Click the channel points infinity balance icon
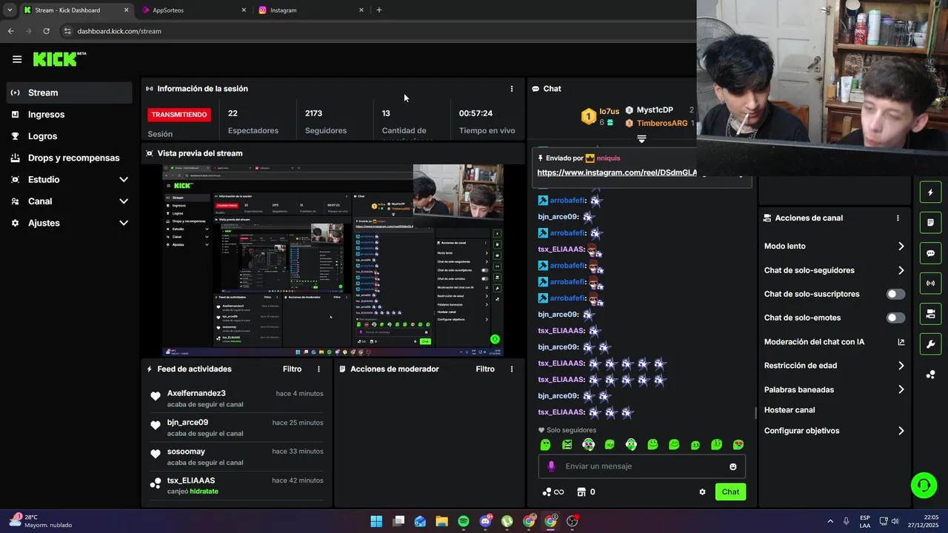This screenshot has width=948, height=533. point(553,492)
